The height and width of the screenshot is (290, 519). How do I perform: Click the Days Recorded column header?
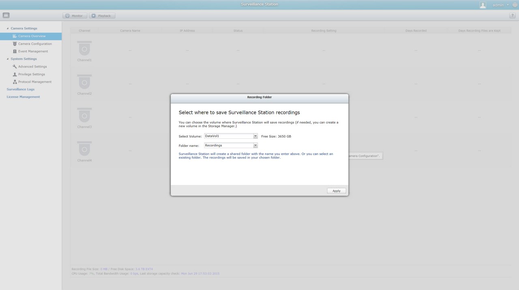click(416, 31)
